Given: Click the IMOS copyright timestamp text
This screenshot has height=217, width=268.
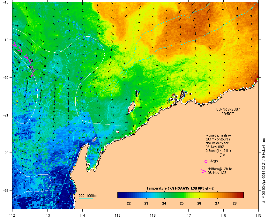Looking at the screenshot, I should [264, 170].
